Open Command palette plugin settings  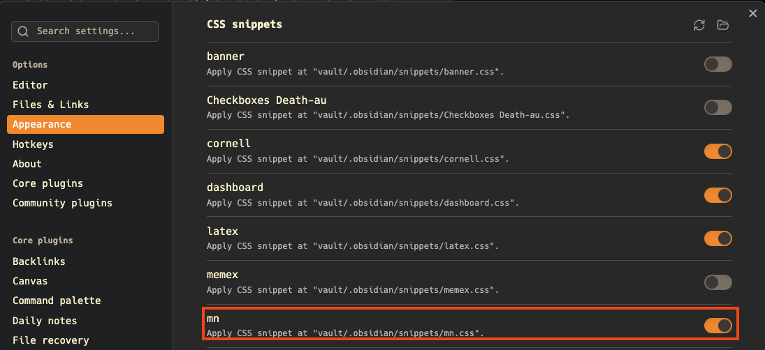57,300
